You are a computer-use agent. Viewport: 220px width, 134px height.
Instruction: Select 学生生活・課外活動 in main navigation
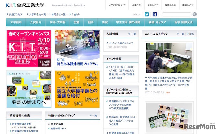pyautogui.click(x=128, y=22)
